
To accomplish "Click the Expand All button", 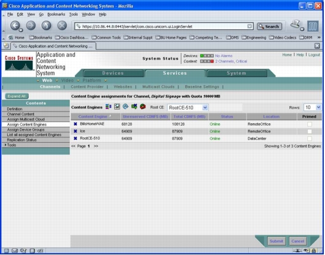I will [17, 96].
